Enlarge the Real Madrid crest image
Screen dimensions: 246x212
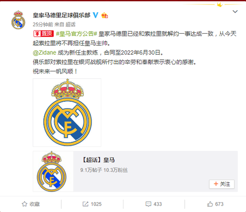click(67, 112)
